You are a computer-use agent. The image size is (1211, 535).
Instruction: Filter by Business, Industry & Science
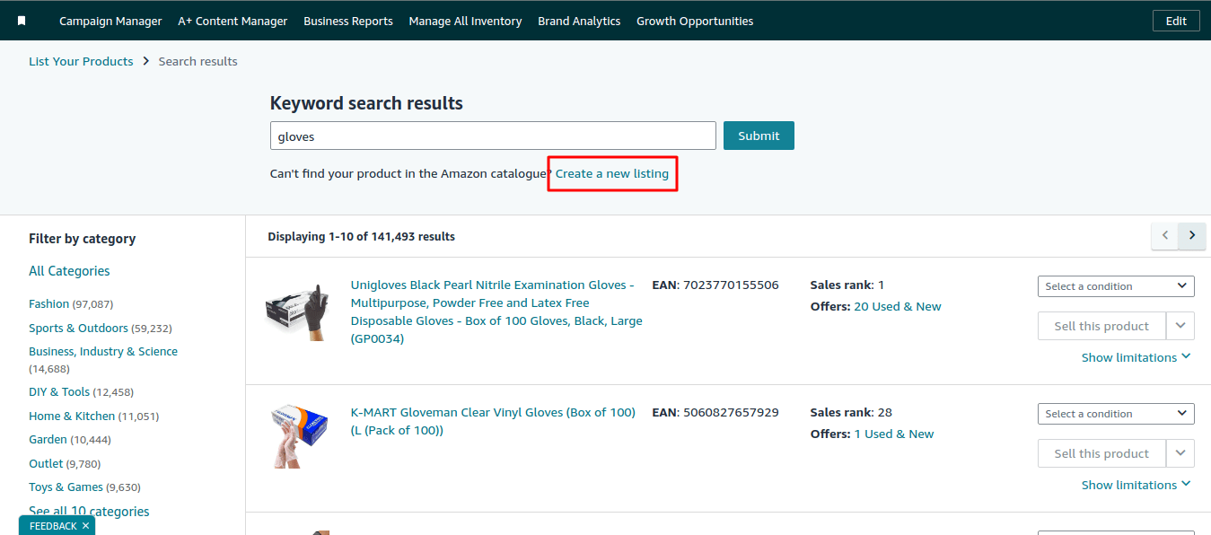pyautogui.click(x=103, y=351)
